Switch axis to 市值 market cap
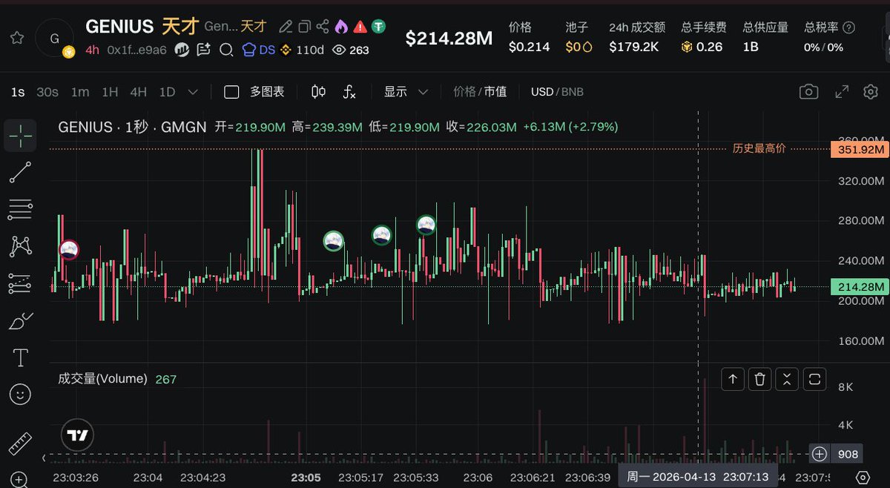Image resolution: width=890 pixels, height=488 pixels. (x=495, y=92)
